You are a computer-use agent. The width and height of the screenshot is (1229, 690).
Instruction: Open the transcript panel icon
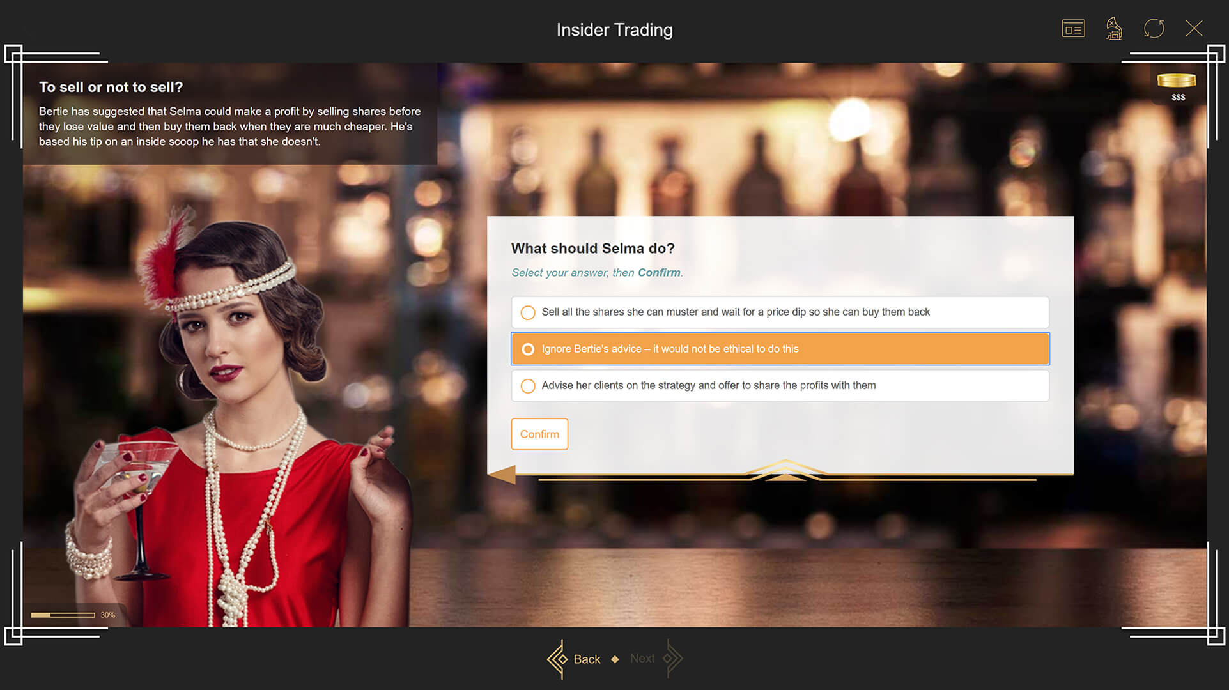pos(1072,28)
